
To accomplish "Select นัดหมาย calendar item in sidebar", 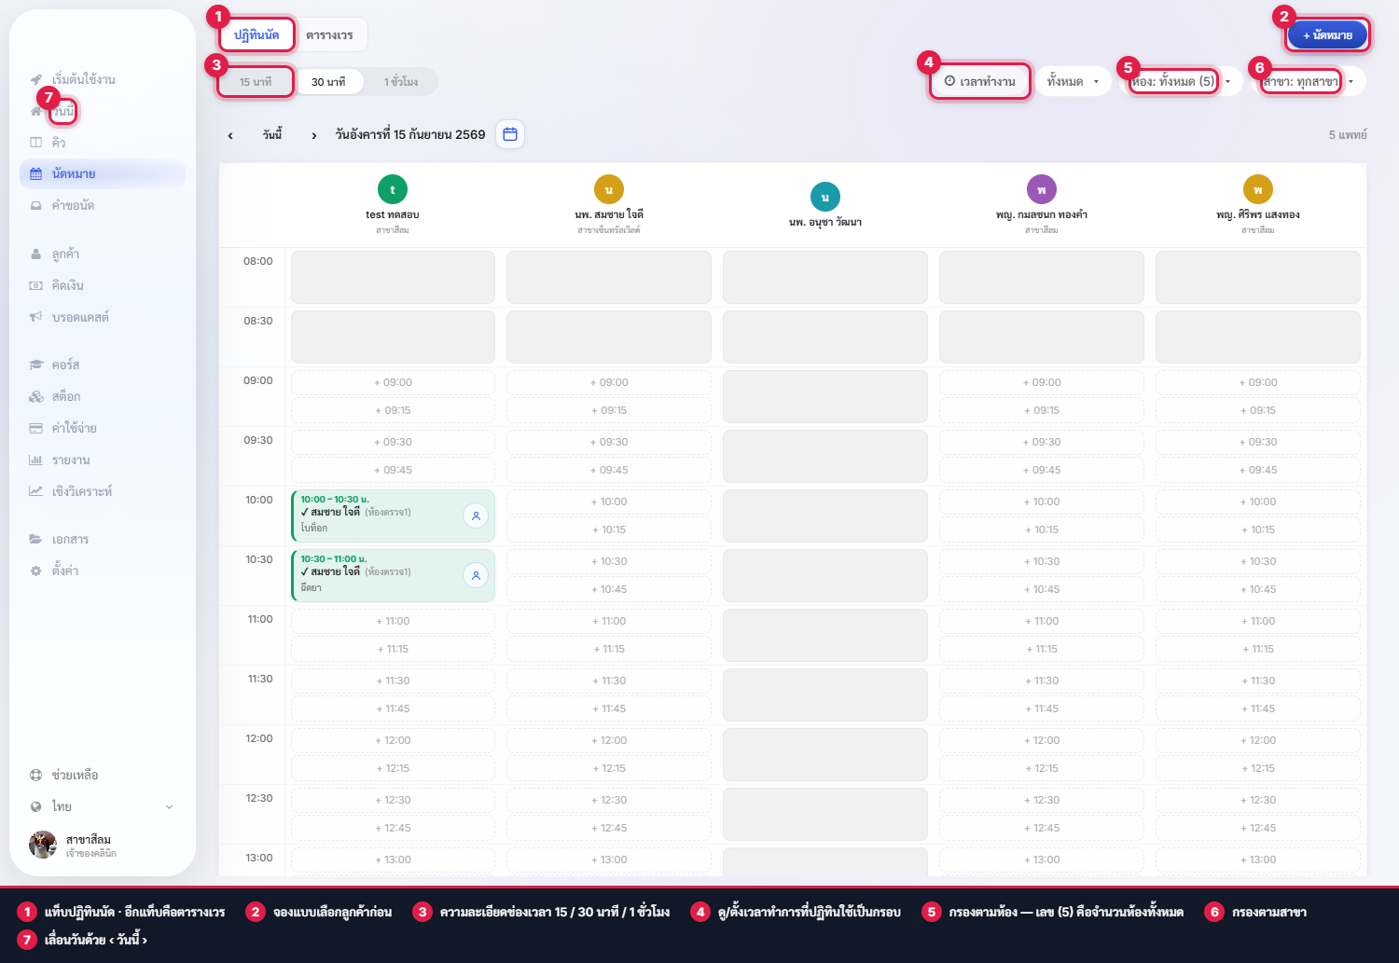I will pyautogui.click(x=103, y=174).
